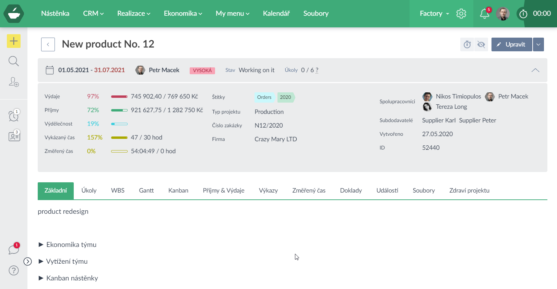Open the search magnifier in sidebar
The height and width of the screenshot is (289, 557).
click(x=14, y=61)
